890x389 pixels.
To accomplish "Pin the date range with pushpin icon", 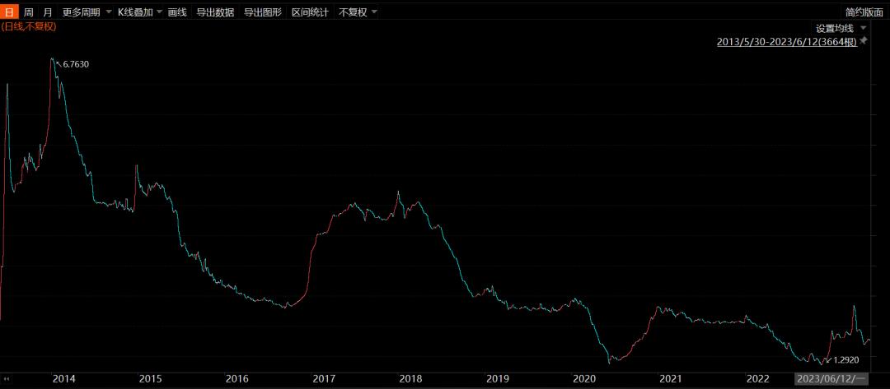I will point(864,40).
